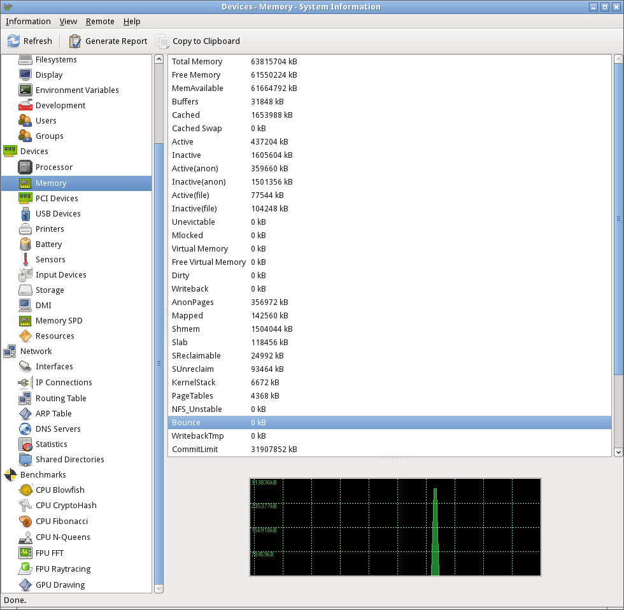Select the Input Devices icon

click(25, 274)
